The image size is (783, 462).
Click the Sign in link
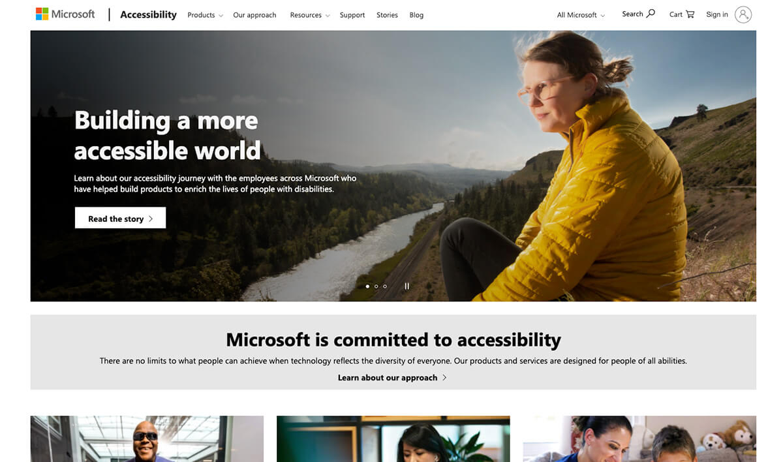(717, 14)
